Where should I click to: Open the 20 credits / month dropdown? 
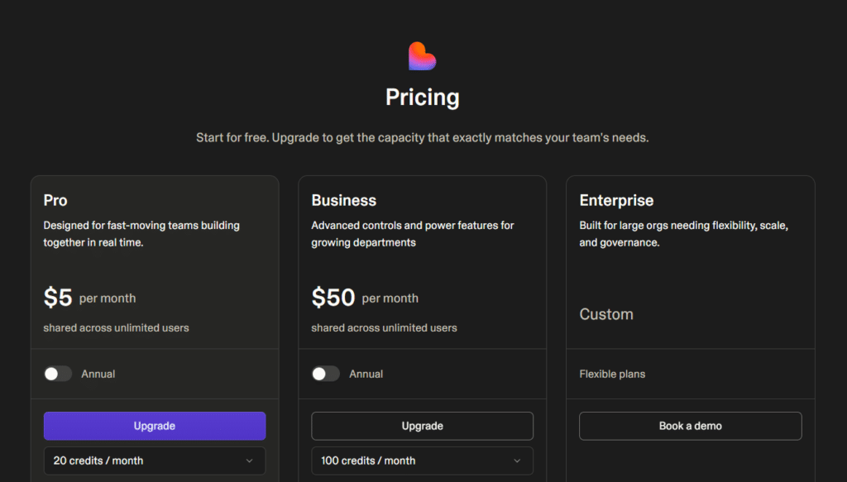click(155, 461)
